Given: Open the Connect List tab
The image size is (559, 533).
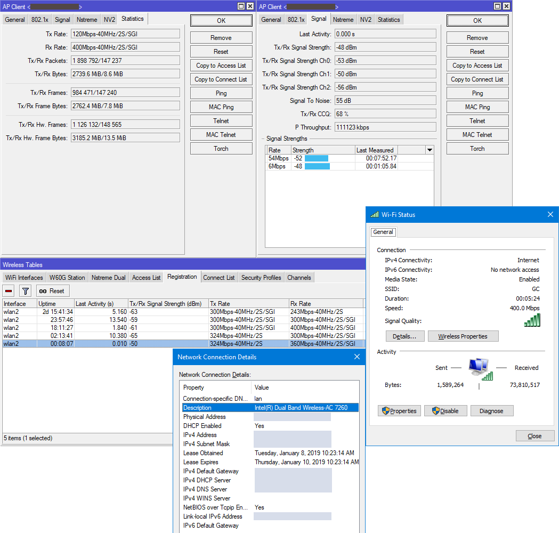Looking at the screenshot, I should tap(219, 277).
